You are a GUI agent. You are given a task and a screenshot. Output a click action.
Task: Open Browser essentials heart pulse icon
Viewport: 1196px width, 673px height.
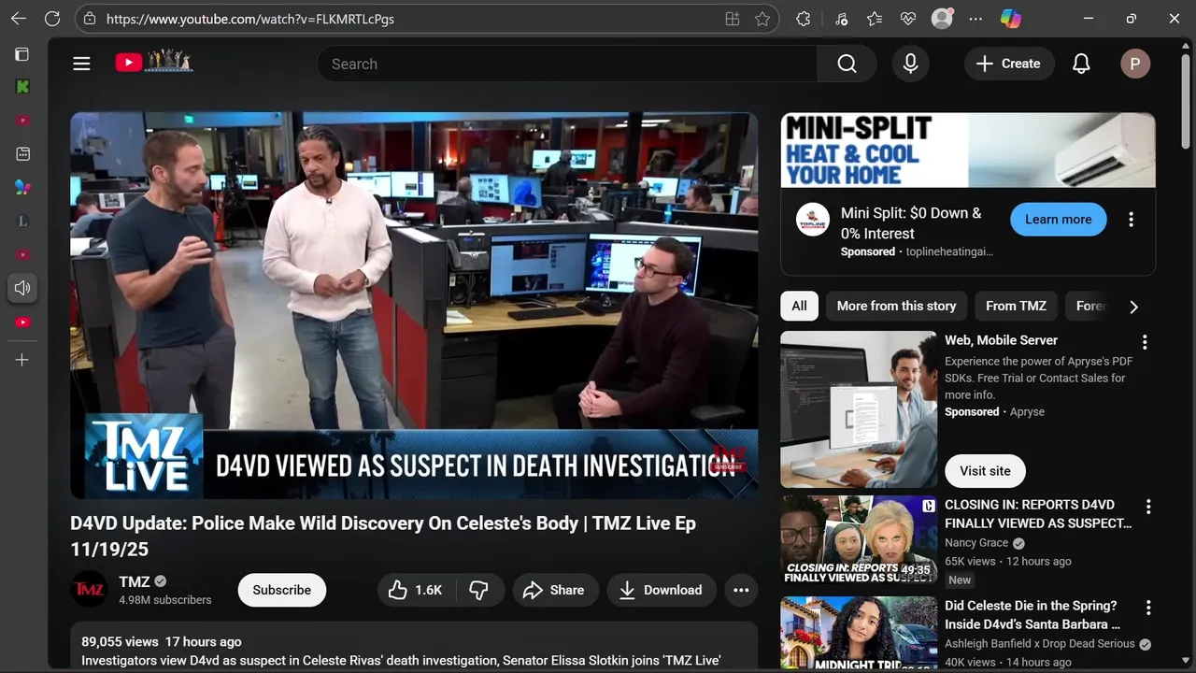click(x=908, y=19)
